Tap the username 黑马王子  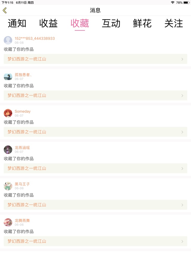pyautogui.click(x=22, y=184)
